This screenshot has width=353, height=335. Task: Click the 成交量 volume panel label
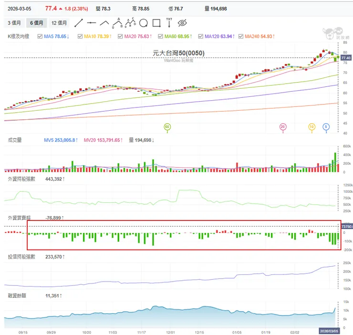point(15,140)
